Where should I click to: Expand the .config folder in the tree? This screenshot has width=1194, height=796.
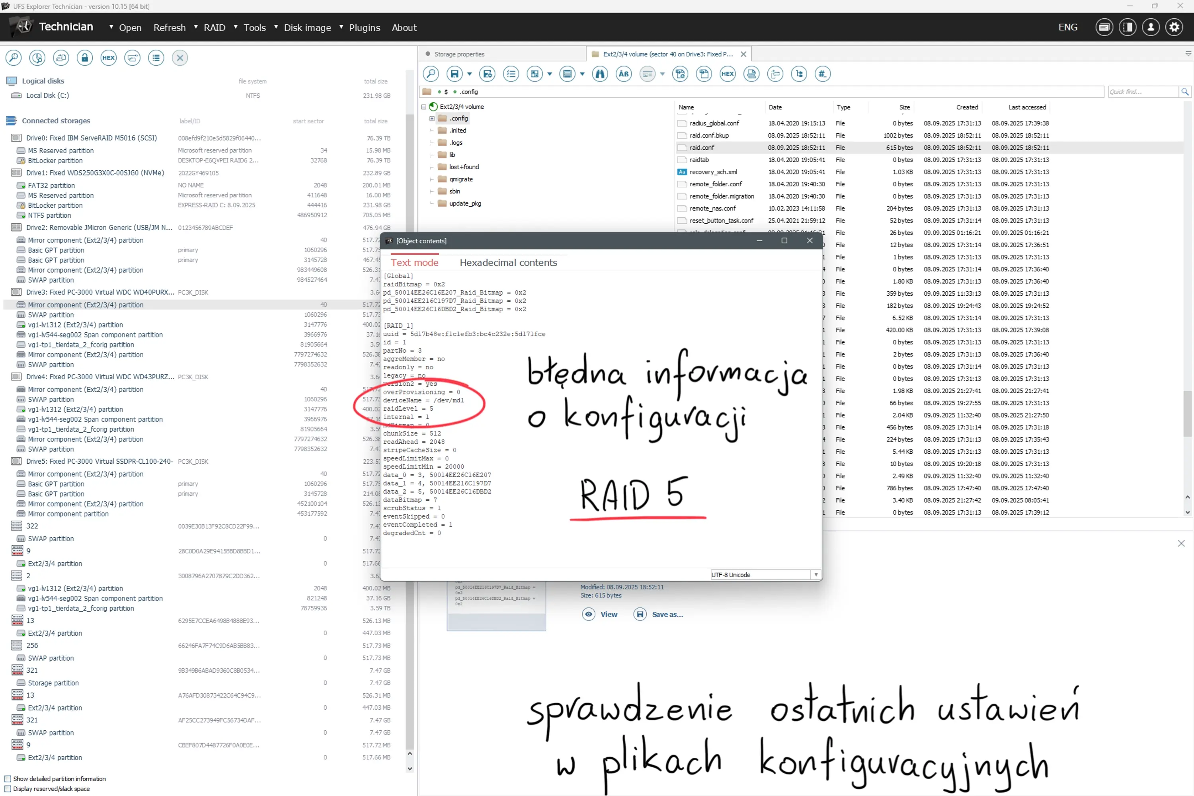click(x=432, y=118)
